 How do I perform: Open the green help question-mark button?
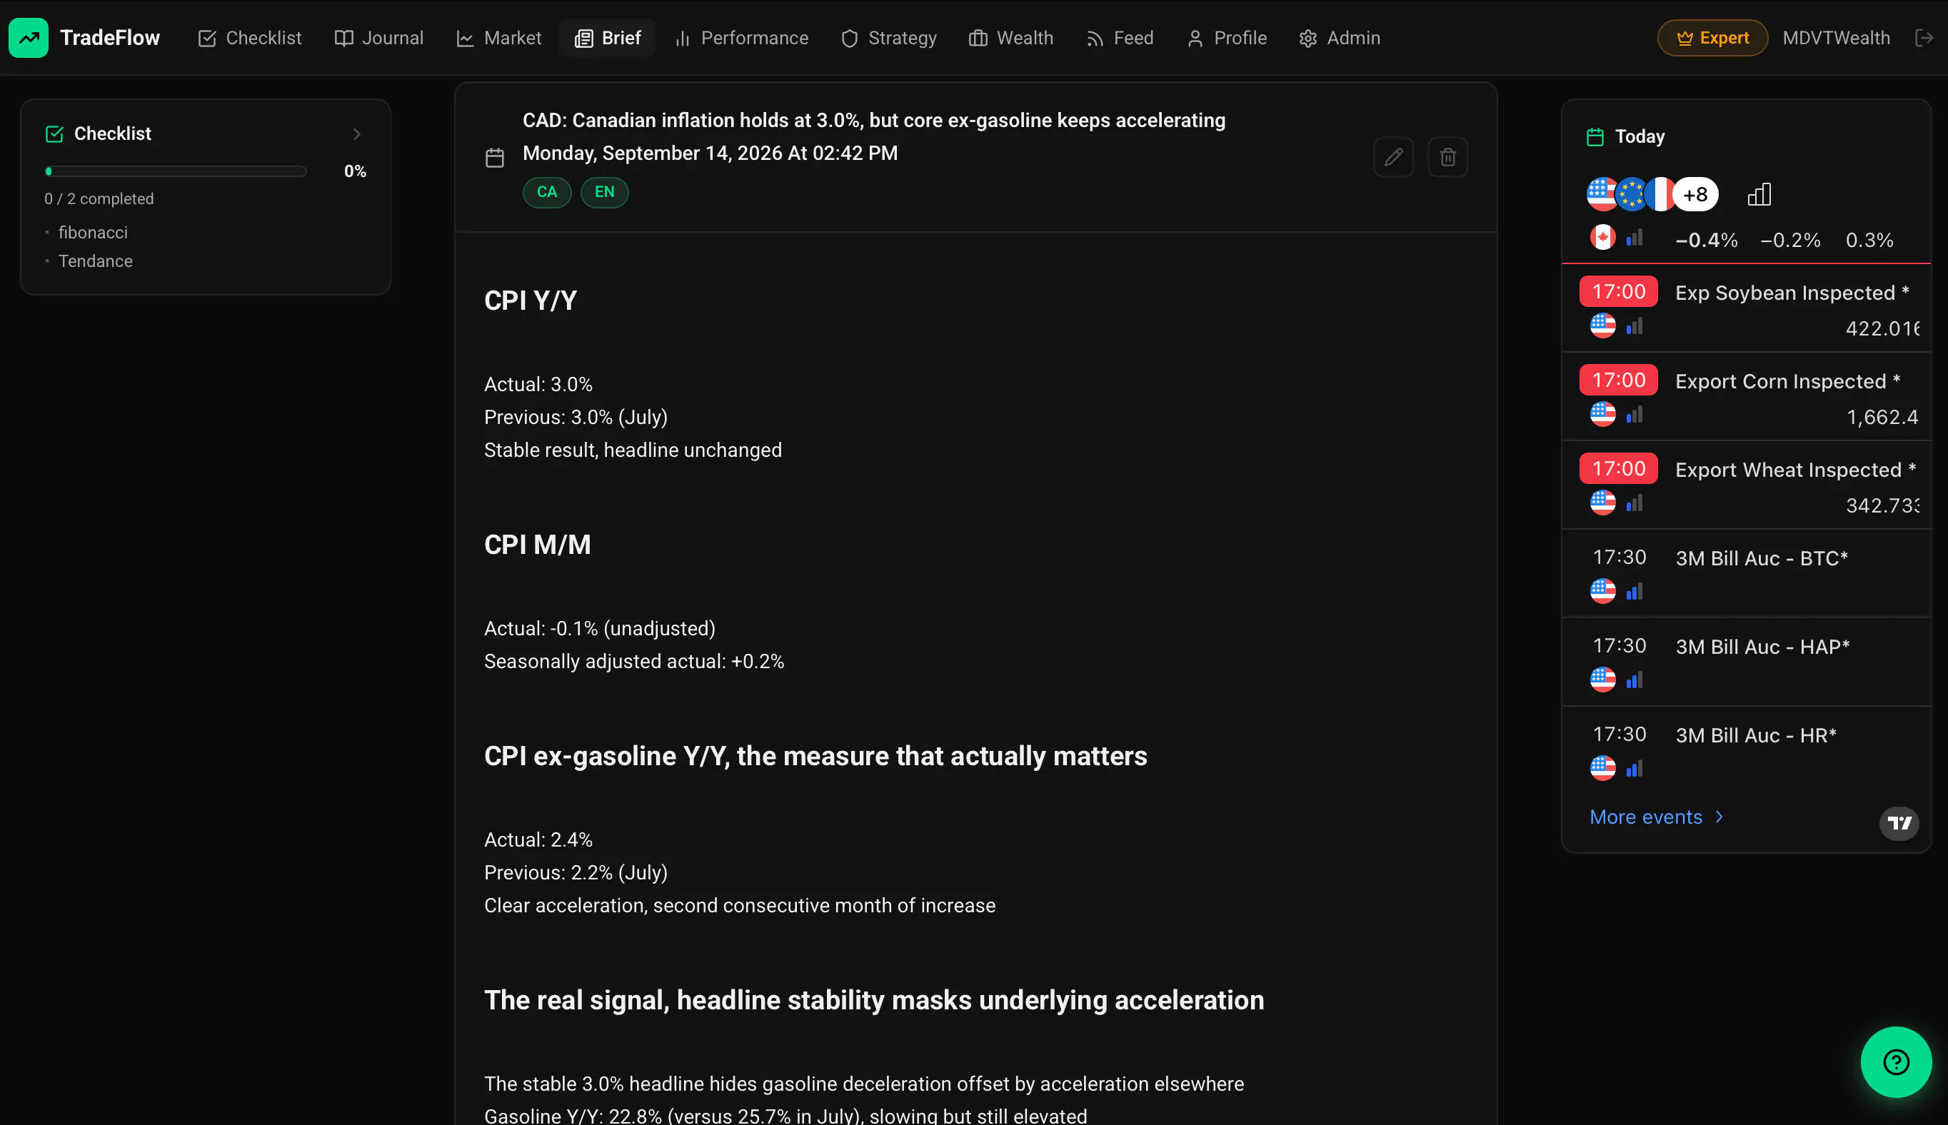[x=1895, y=1061]
